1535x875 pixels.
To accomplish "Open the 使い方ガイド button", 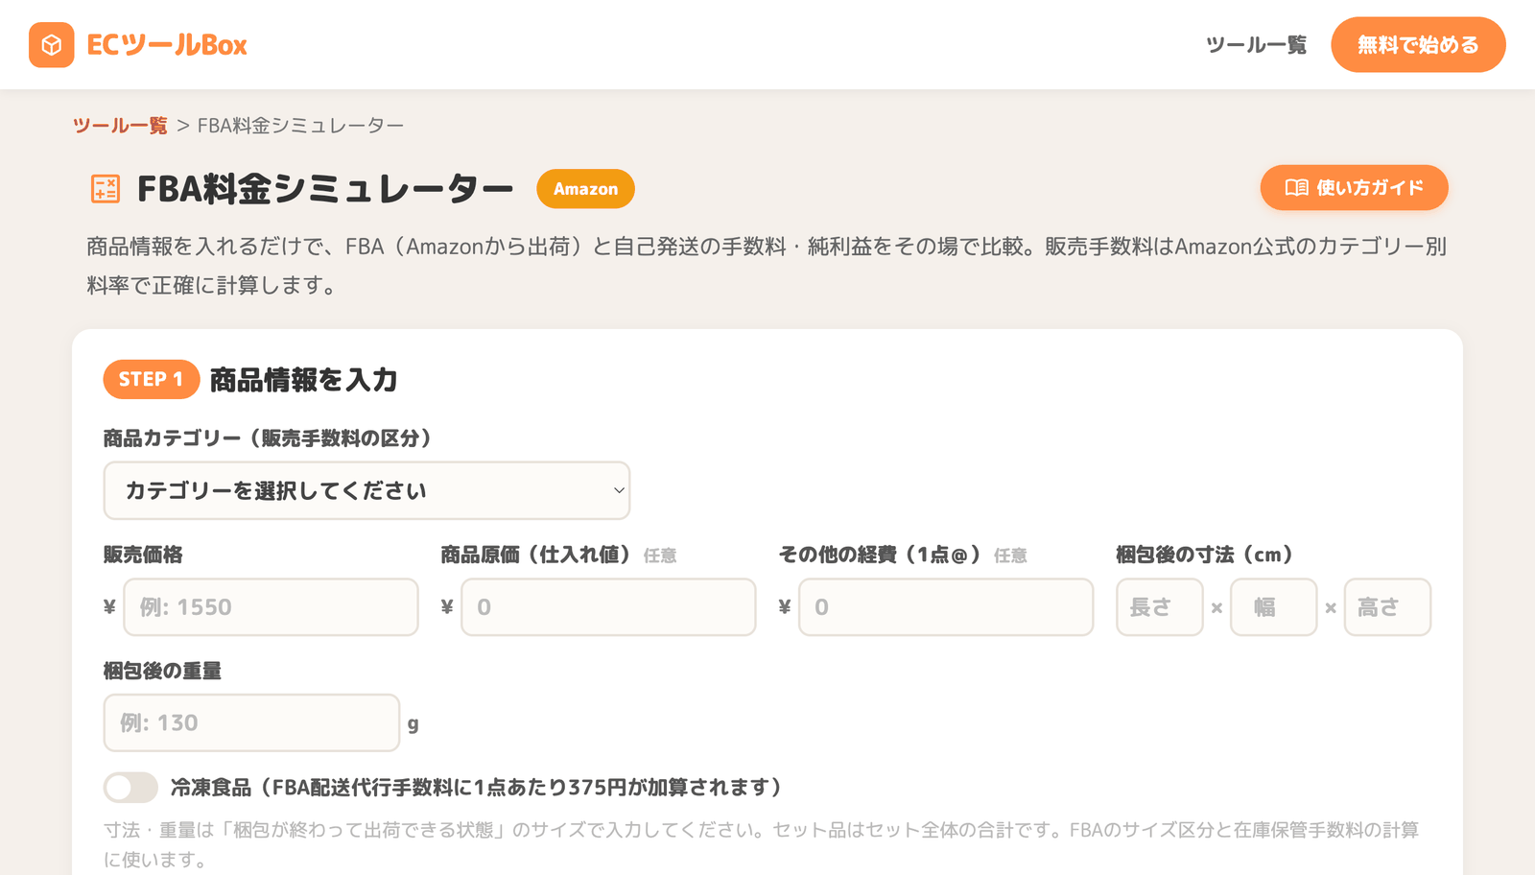I will click(1354, 188).
